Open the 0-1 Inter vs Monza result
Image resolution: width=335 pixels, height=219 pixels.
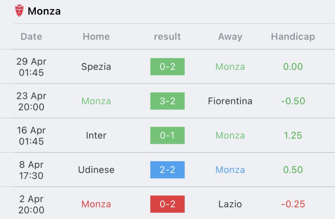(167, 135)
